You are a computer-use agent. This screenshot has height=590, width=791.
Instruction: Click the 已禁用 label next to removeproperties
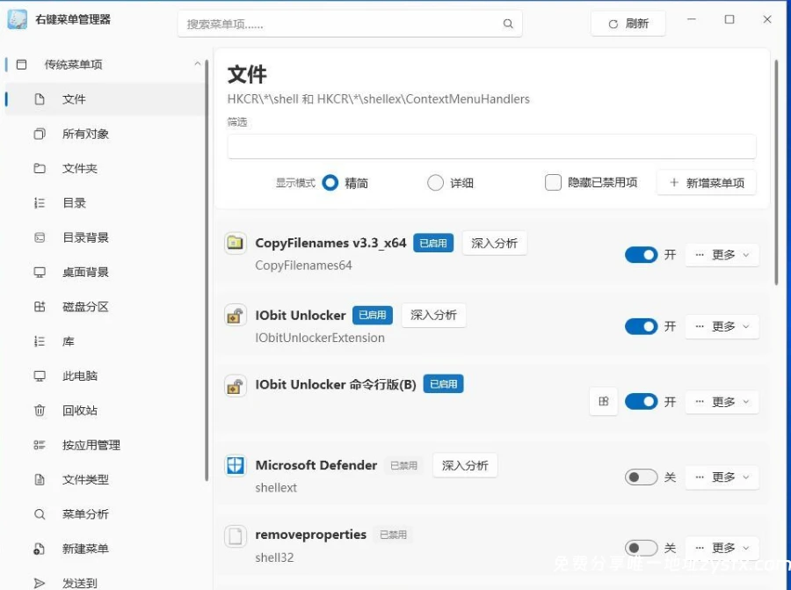tap(393, 535)
